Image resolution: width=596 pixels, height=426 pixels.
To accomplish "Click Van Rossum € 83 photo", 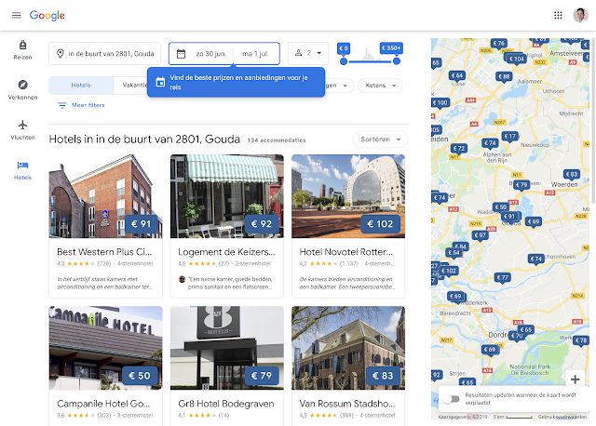I will pos(348,348).
